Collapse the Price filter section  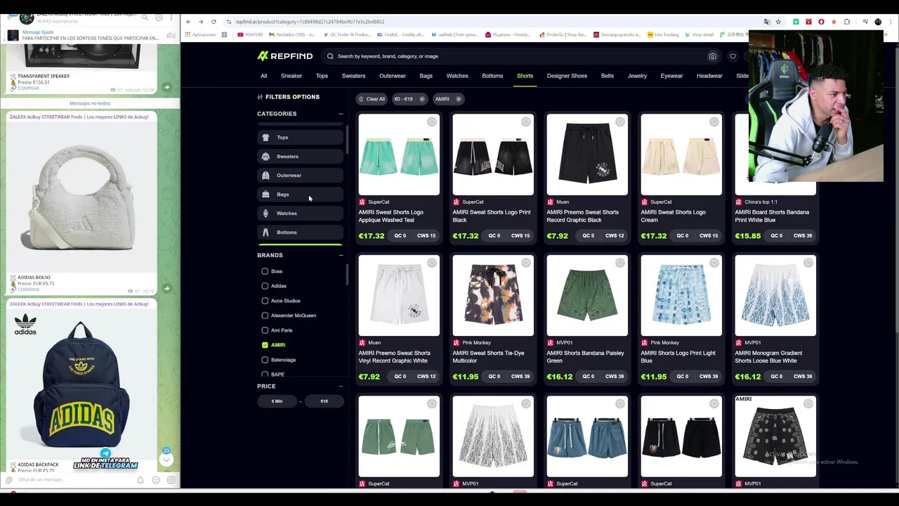pyautogui.click(x=341, y=386)
